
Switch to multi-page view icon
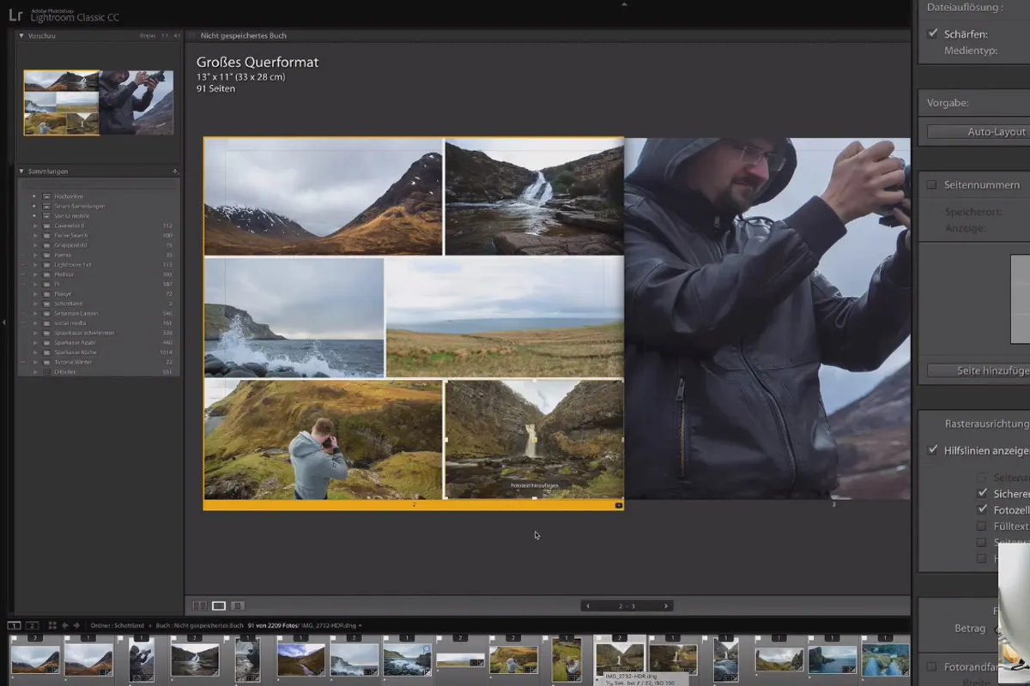click(199, 605)
